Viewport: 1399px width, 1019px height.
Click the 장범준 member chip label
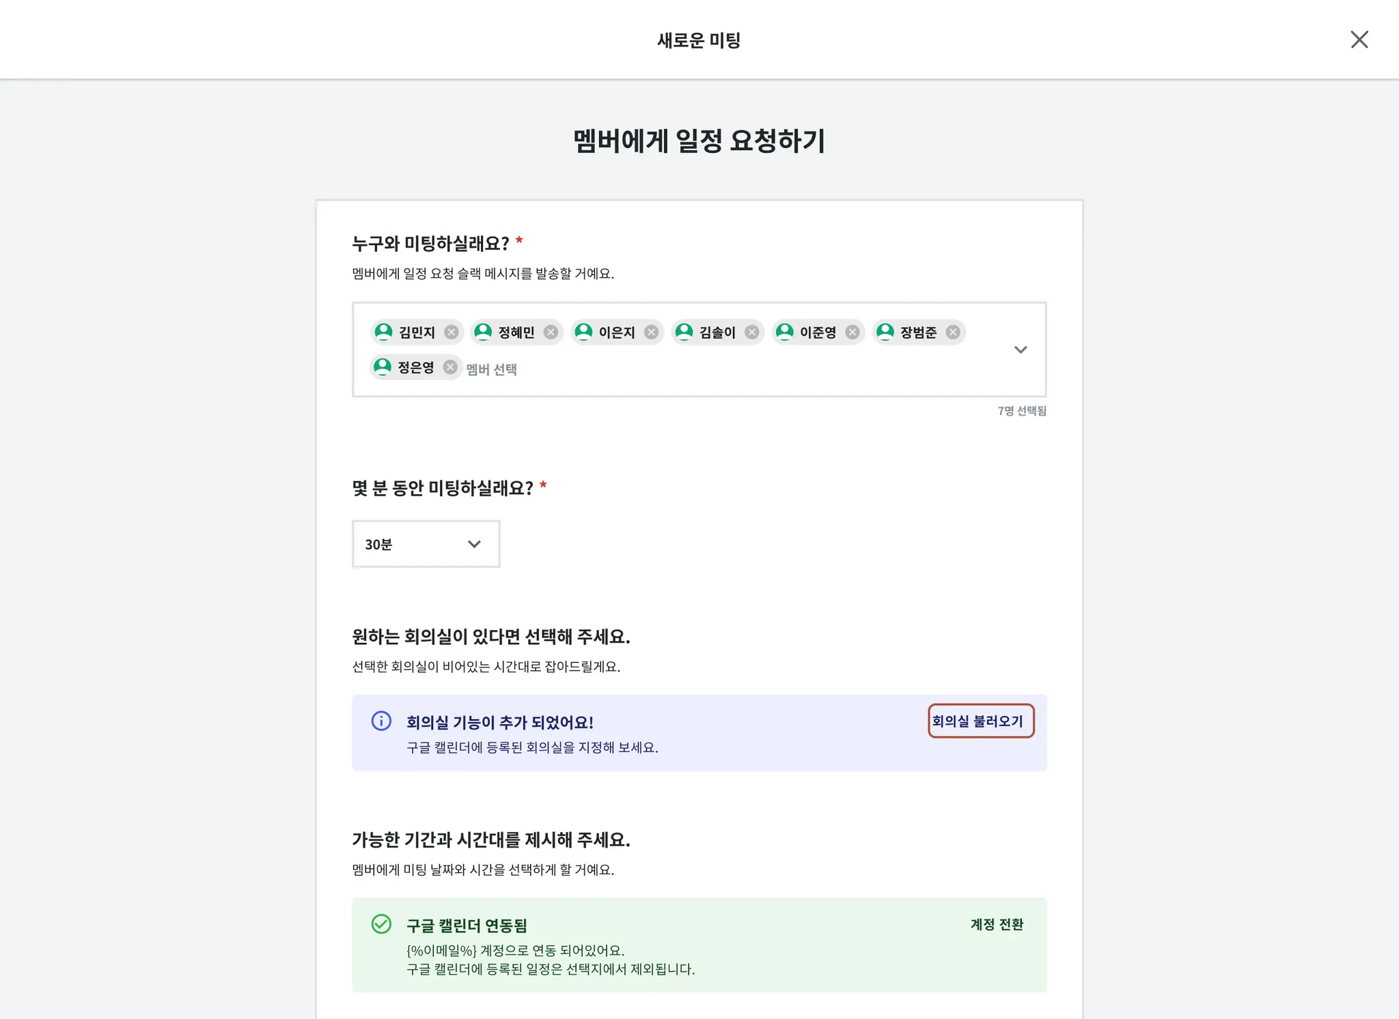coord(918,332)
